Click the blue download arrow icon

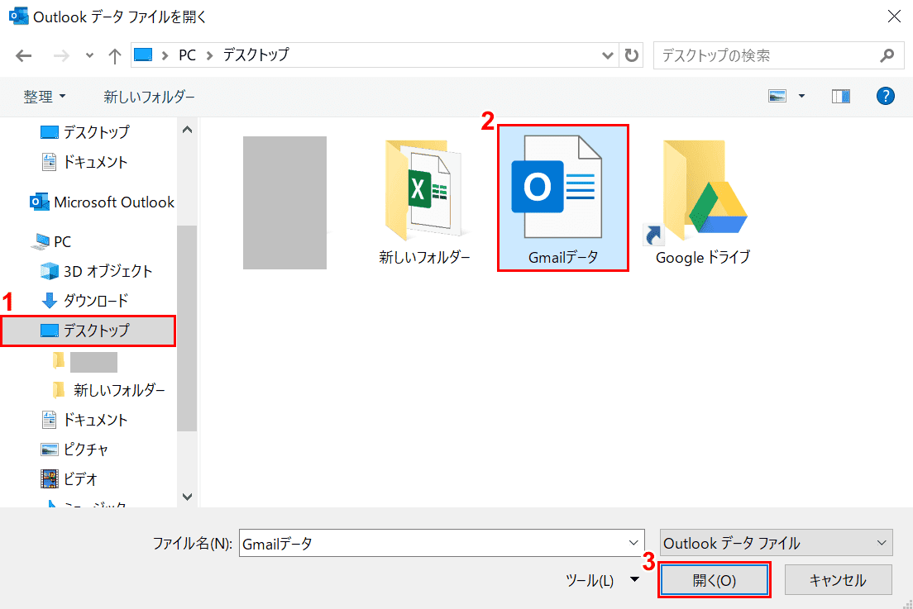point(50,301)
